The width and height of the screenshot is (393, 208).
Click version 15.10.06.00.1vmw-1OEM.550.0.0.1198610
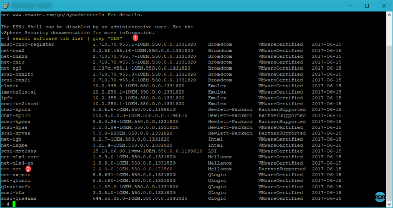click(147, 151)
